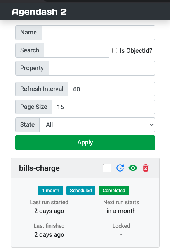
Task: Click the bills-charge job title
Action: point(39,168)
